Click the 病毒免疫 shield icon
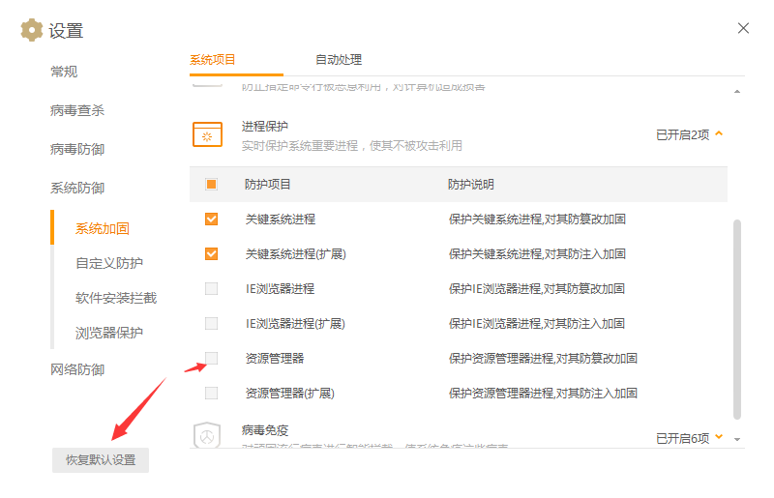The width and height of the screenshot is (774, 498). point(207,435)
